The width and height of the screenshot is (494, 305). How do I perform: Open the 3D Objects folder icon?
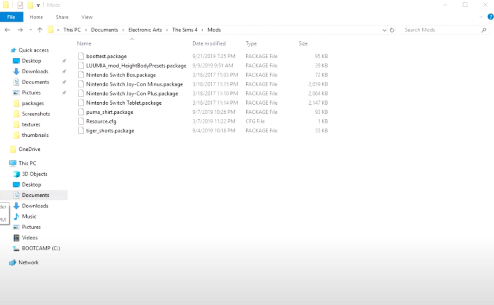coord(16,174)
